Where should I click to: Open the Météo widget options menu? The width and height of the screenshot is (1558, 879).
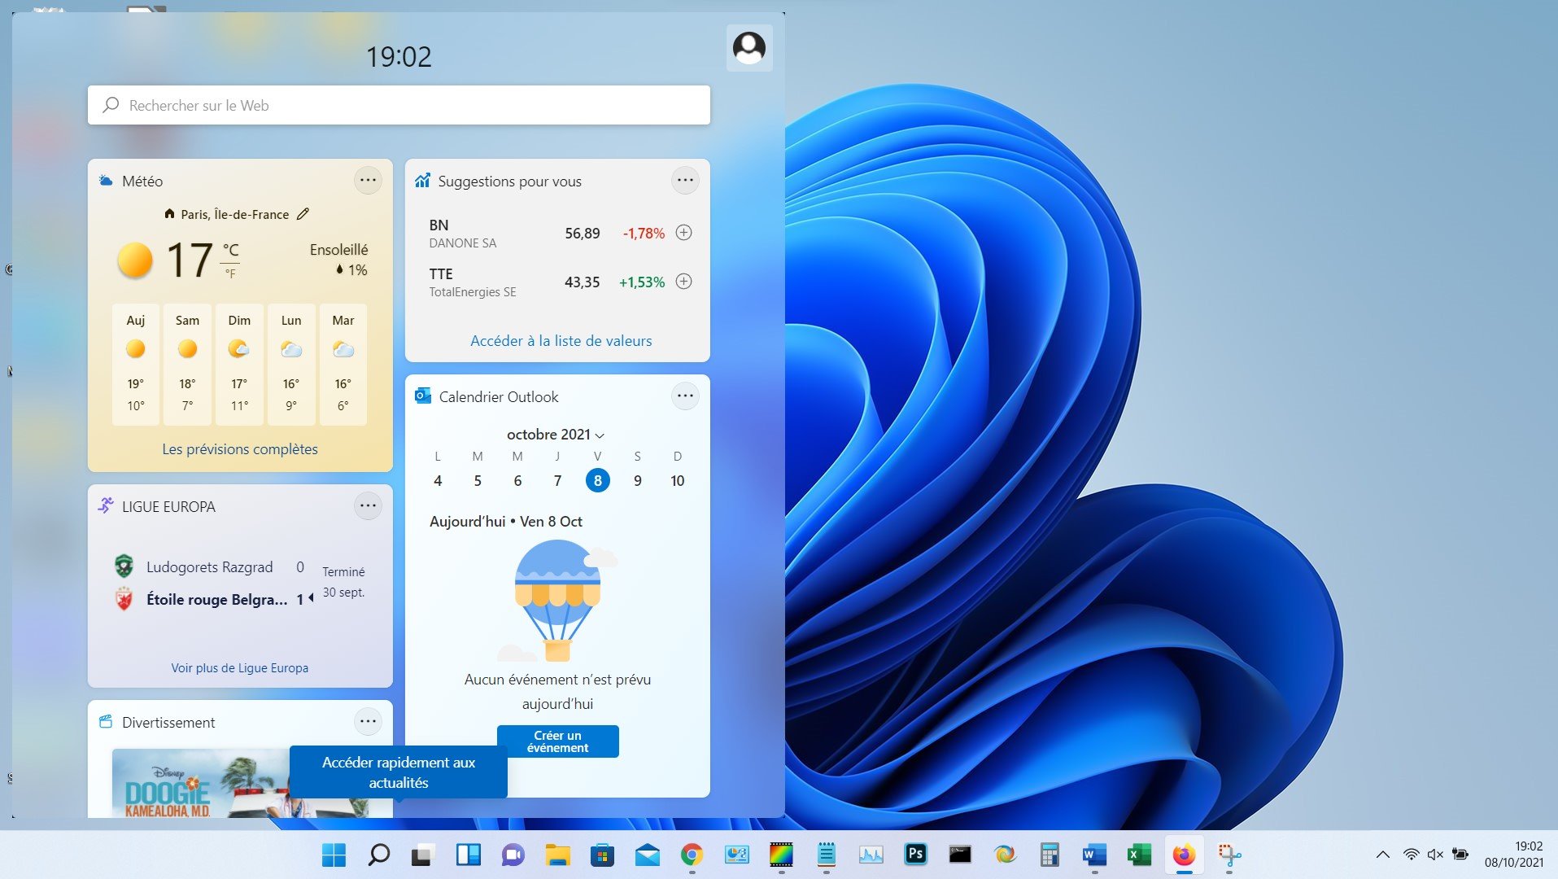click(x=368, y=180)
